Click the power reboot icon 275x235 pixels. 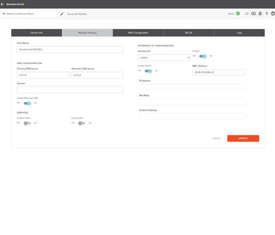point(247,13)
